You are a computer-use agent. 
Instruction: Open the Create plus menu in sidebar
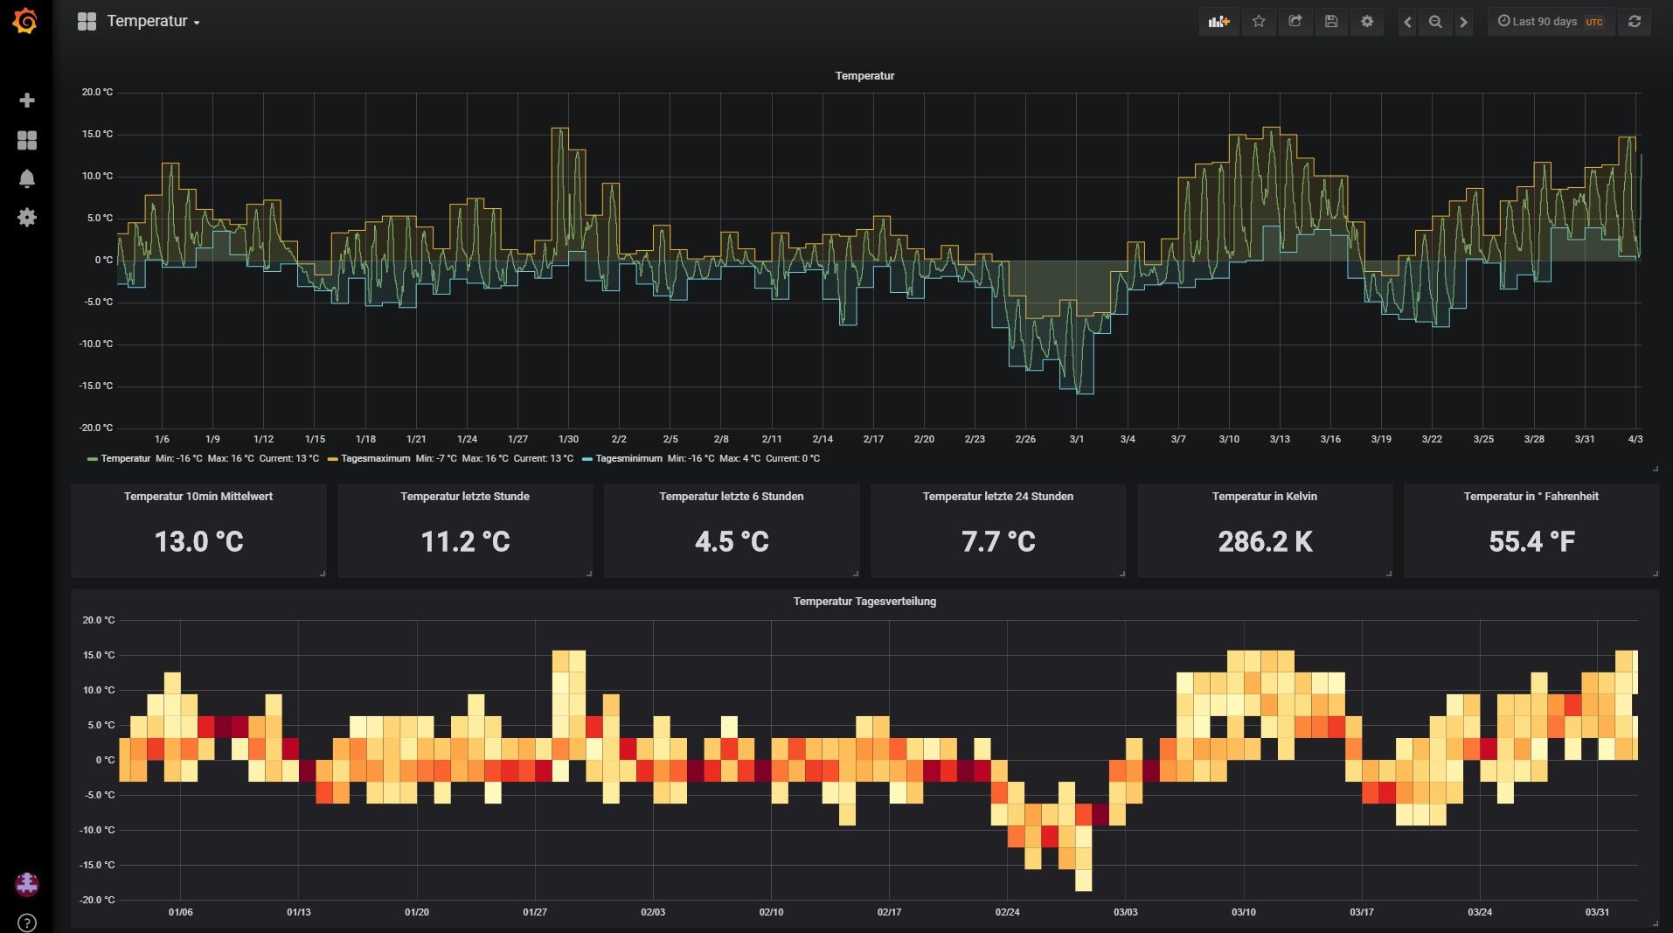pos(27,101)
